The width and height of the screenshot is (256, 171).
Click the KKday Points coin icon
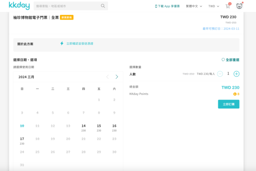235,94
